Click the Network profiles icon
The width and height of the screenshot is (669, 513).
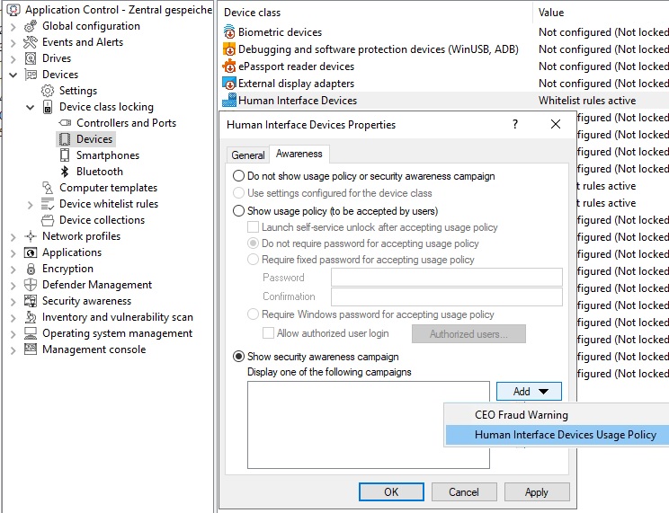click(30, 236)
